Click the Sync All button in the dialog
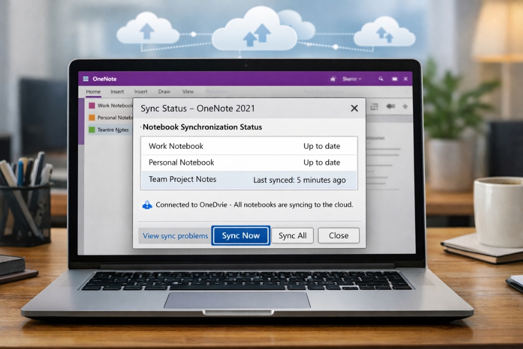This screenshot has height=349, width=523. 292,236
